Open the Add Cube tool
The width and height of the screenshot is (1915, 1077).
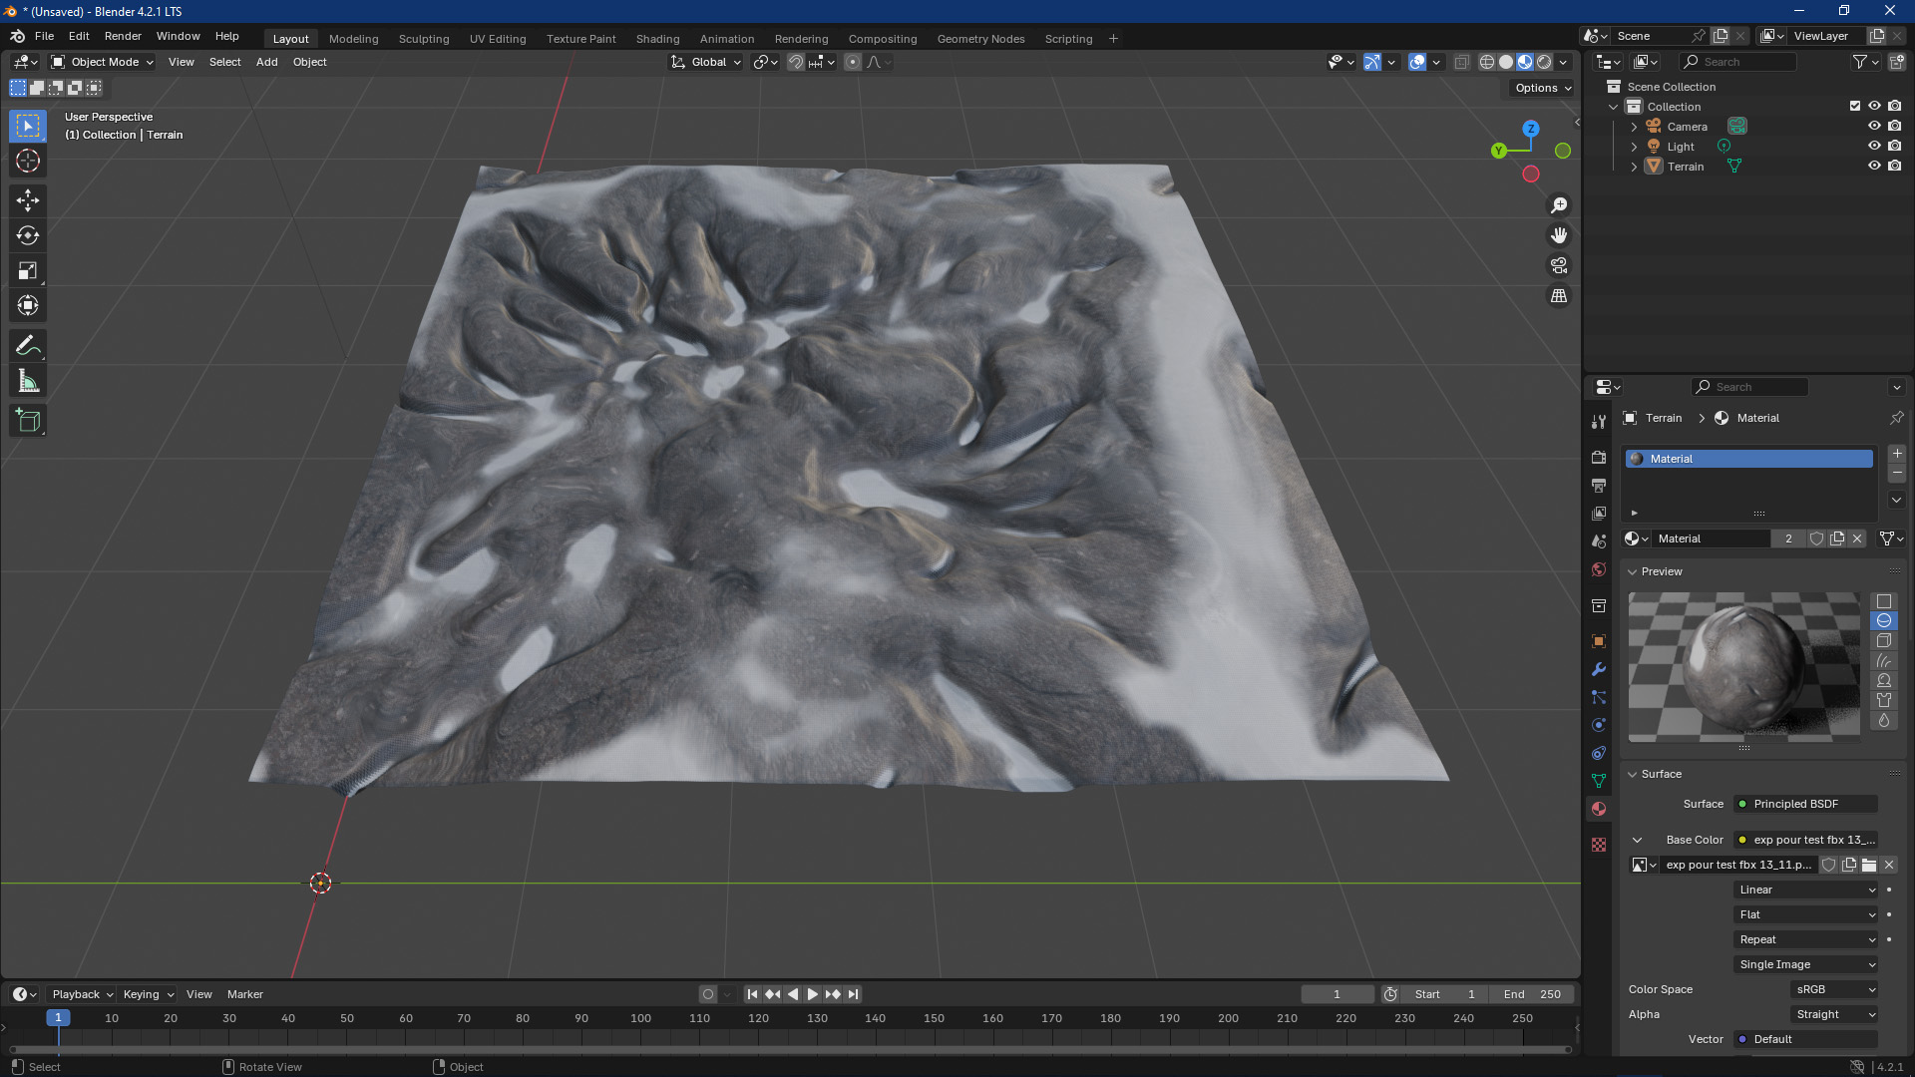[28, 420]
